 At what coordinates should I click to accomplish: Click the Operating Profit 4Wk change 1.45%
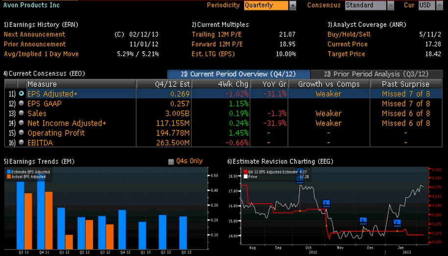238,133
